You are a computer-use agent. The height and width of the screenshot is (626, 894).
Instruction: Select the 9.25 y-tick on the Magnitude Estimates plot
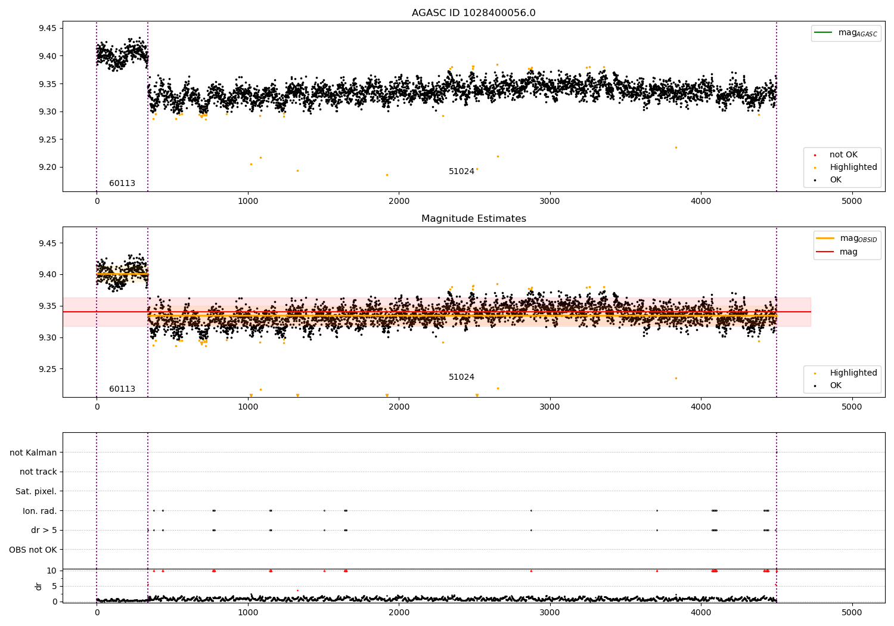48,369
